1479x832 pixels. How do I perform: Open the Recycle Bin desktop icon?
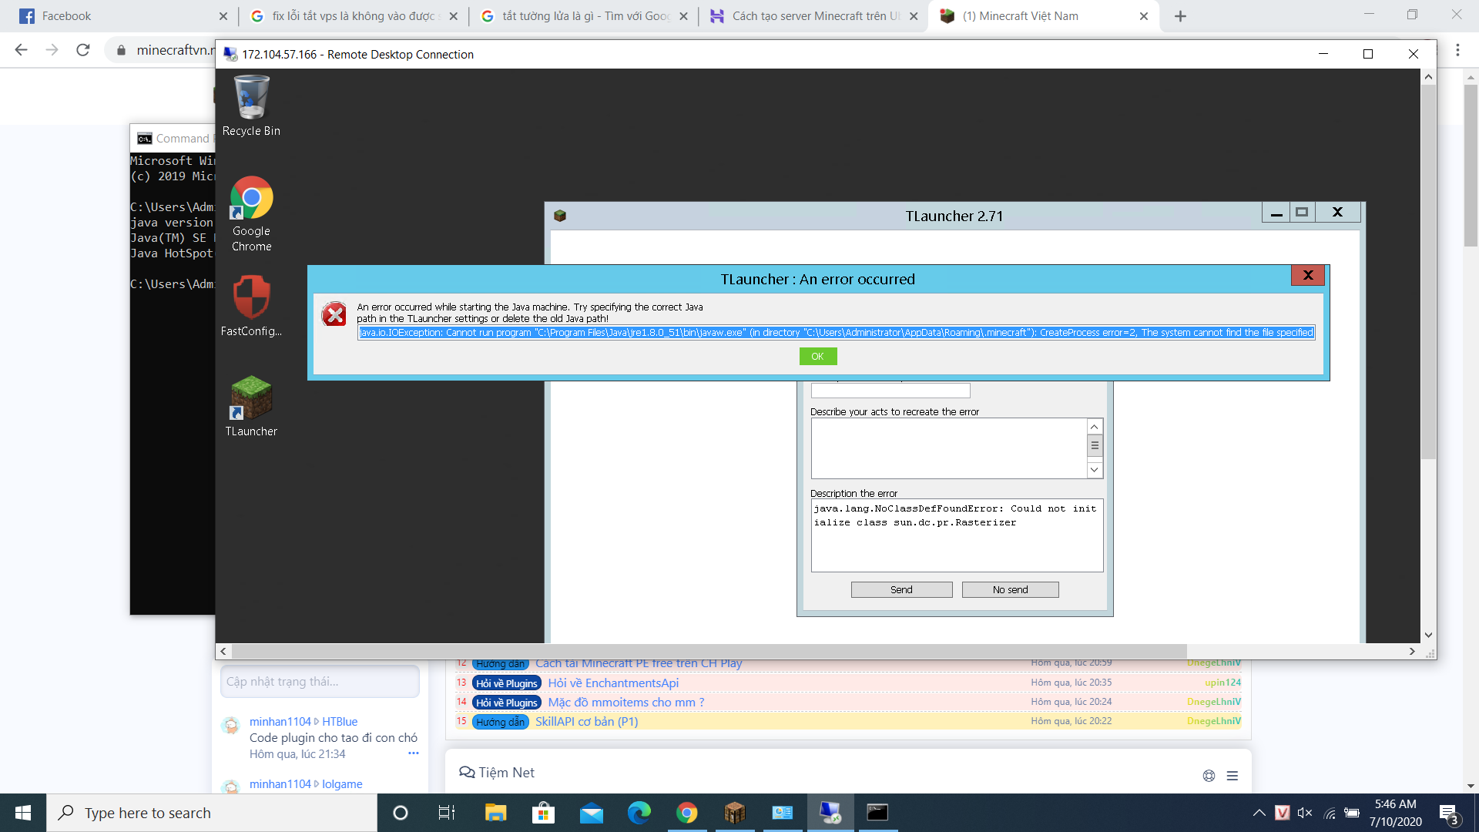point(251,99)
